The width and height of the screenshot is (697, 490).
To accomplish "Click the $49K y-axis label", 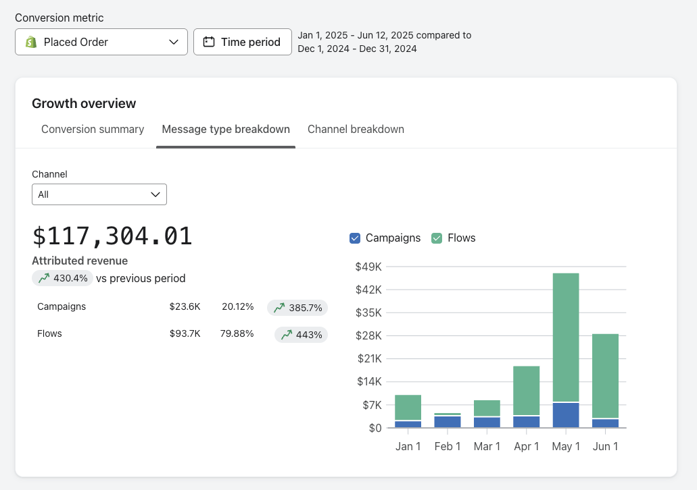I will [x=368, y=267].
